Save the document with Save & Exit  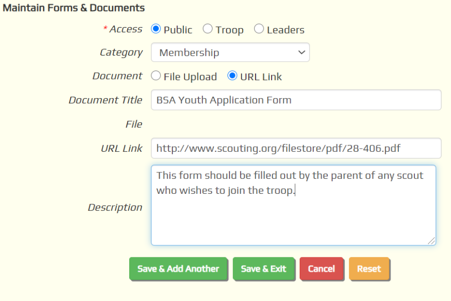coord(264,269)
